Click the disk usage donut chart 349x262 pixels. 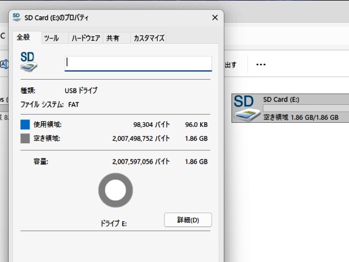(116, 190)
